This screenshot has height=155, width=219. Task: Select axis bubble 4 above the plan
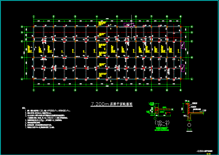pyautogui.click(x=97, y=16)
